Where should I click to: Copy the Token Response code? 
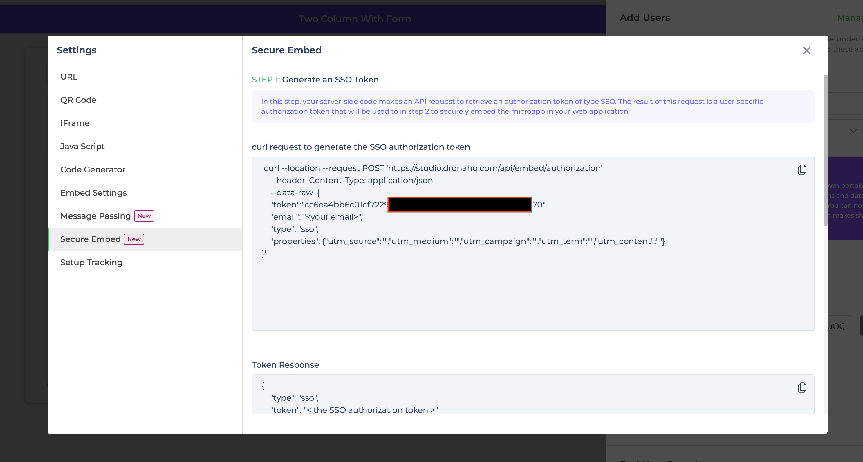802,387
